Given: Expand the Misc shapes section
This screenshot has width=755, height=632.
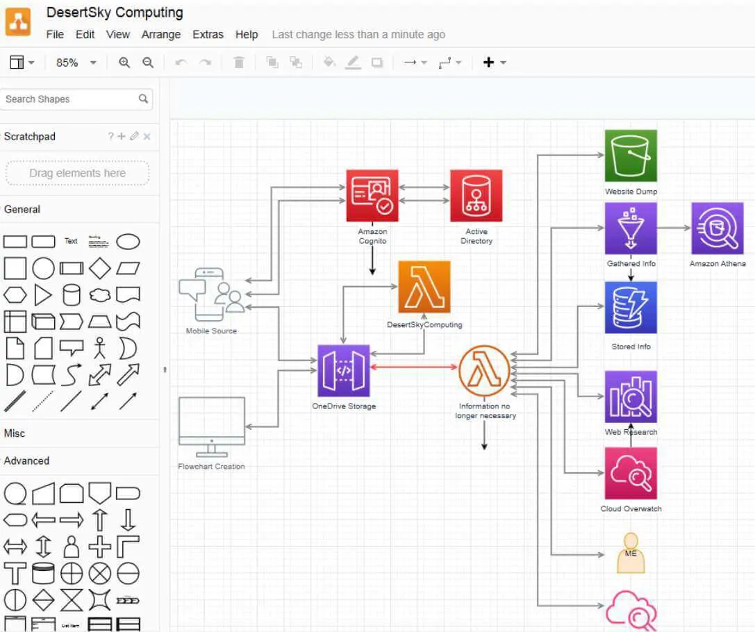Looking at the screenshot, I should pos(15,433).
